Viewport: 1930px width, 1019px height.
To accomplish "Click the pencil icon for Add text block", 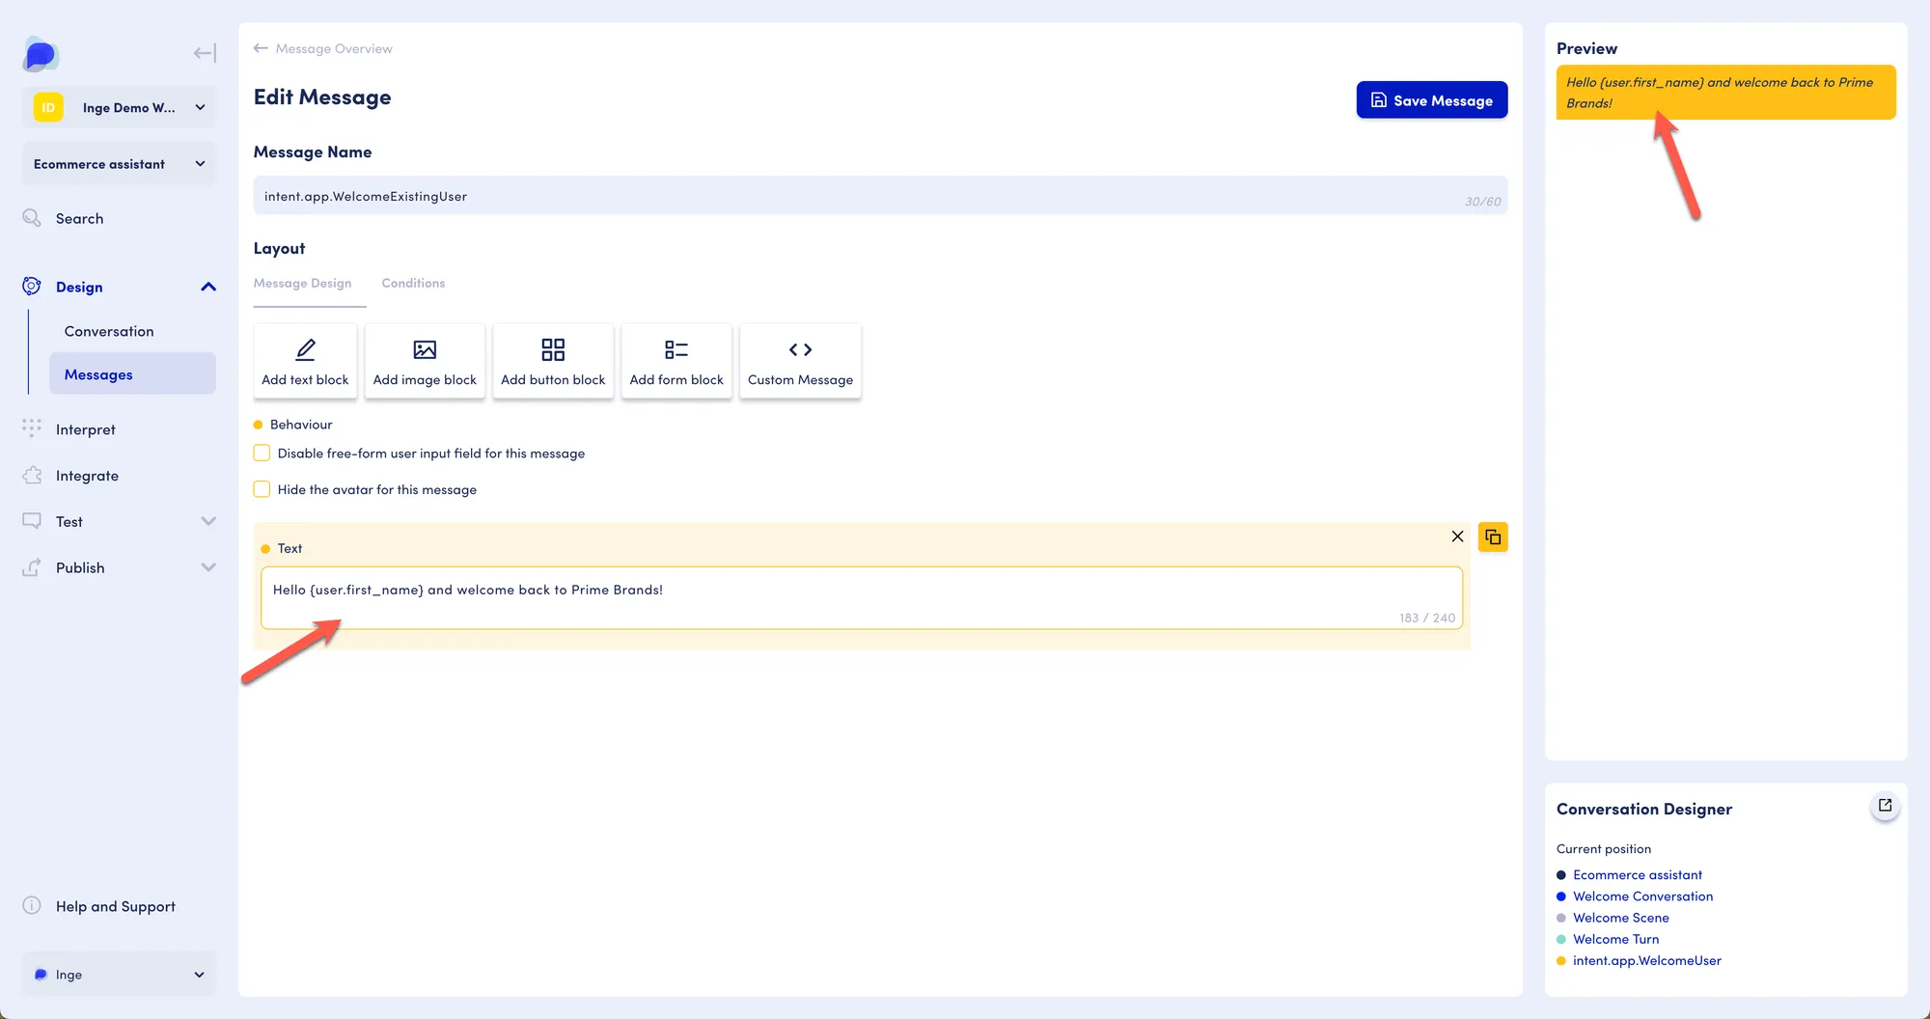I will coord(305,349).
